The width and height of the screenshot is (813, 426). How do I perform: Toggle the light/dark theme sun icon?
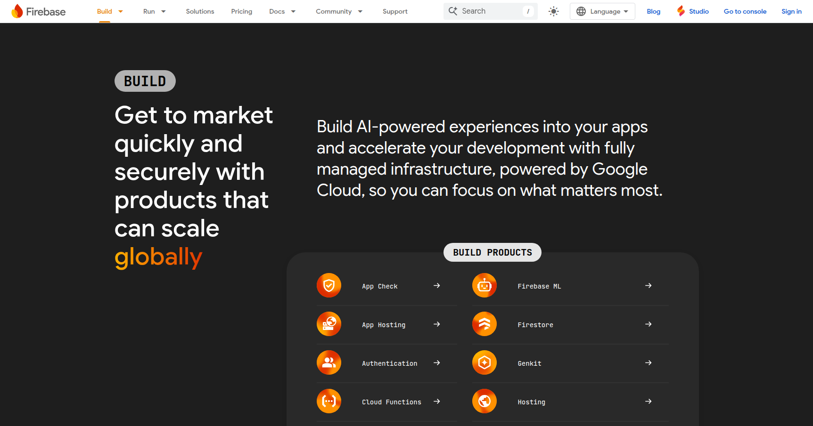[x=553, y=11]
